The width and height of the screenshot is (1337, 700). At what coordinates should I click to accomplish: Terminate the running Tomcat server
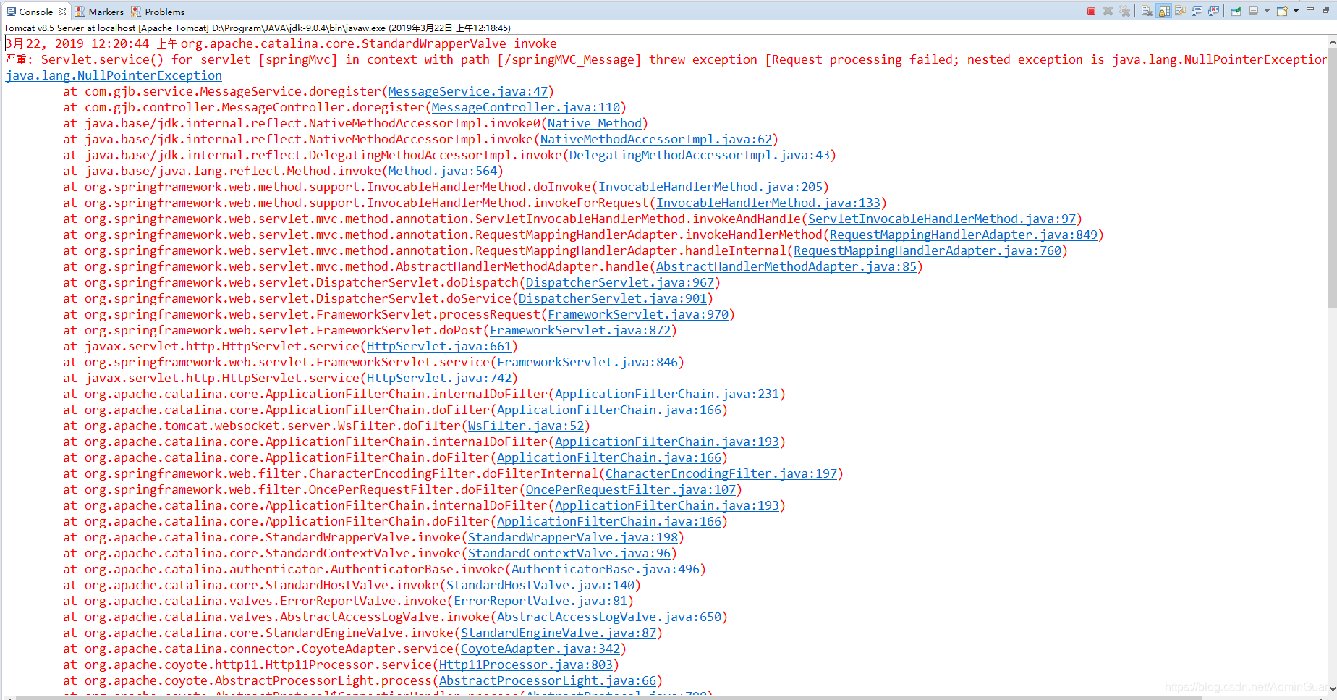(x=1091, y=11)
